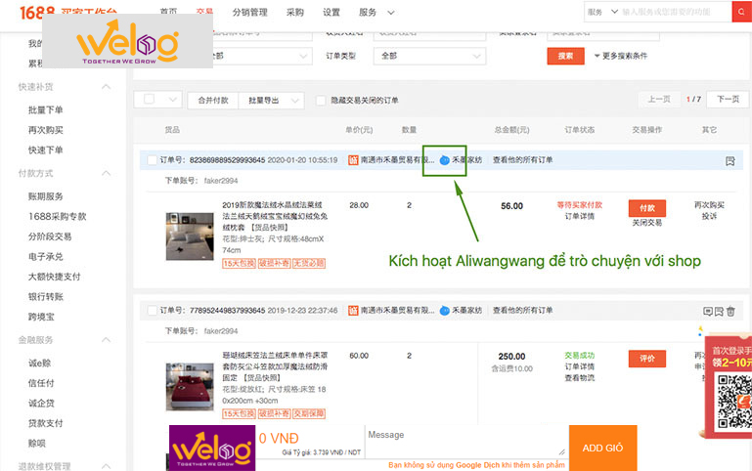Viewport: 752px width, 471px height.
Task: Open dropdown arrow beside select-all checkbox
Action: pyautogui.click(x=173, y=100)
